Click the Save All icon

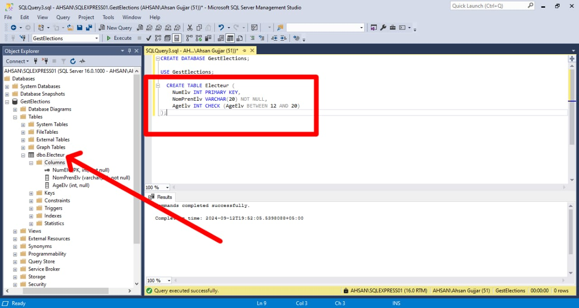(89, 28)
